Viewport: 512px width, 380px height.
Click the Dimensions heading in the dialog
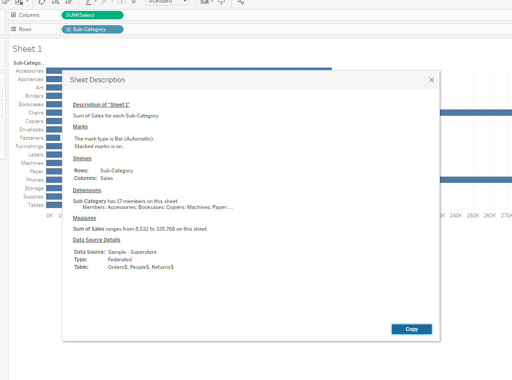(87, 190)
